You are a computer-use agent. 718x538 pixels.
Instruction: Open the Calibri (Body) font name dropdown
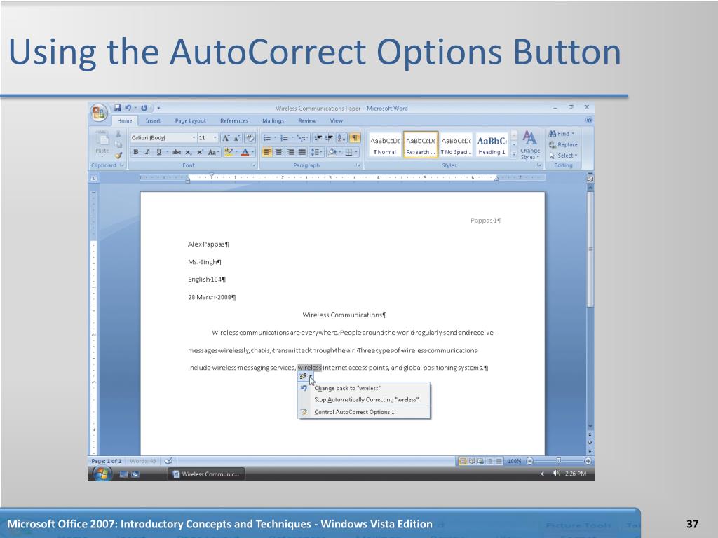click(x=194, y=138)
